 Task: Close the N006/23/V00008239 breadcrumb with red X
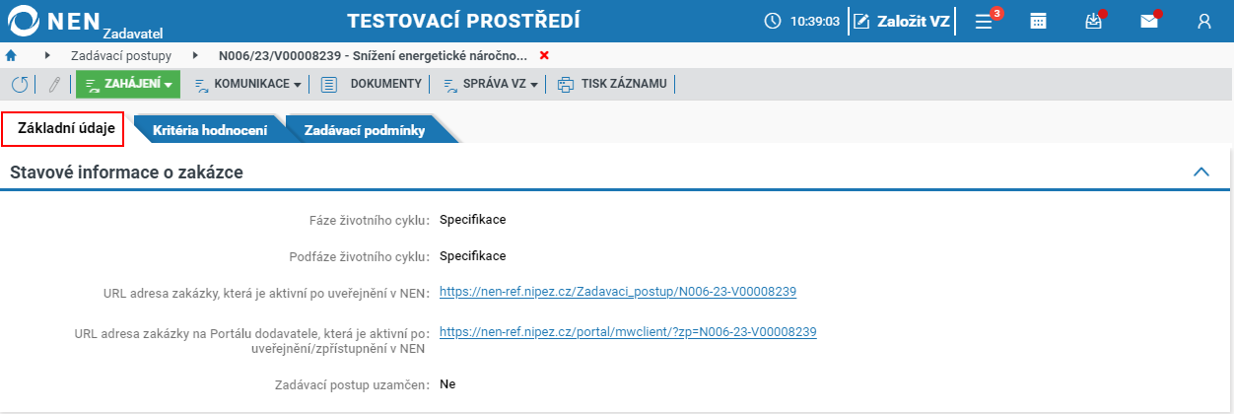(x=544, y=56)
